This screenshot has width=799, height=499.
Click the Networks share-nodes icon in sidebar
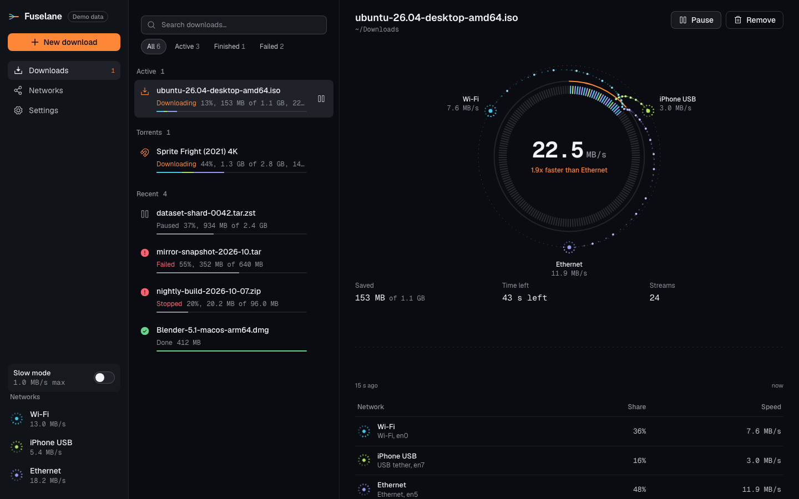(x=18, y=90)
